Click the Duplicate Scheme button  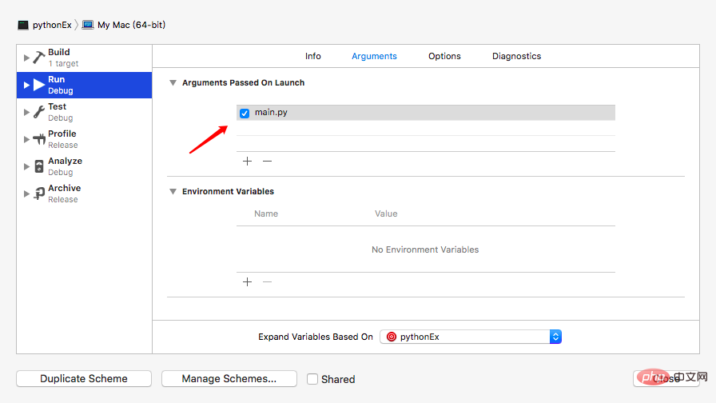pos(84,379)
